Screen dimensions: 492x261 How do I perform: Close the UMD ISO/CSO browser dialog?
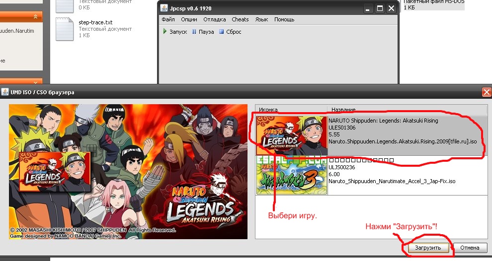(487, 92)
